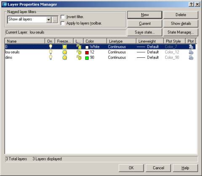Image resolution: width=202 pixels, height=176 pixels.
Task: Click the freeze sun icon for dims layer
Action: 64,57
